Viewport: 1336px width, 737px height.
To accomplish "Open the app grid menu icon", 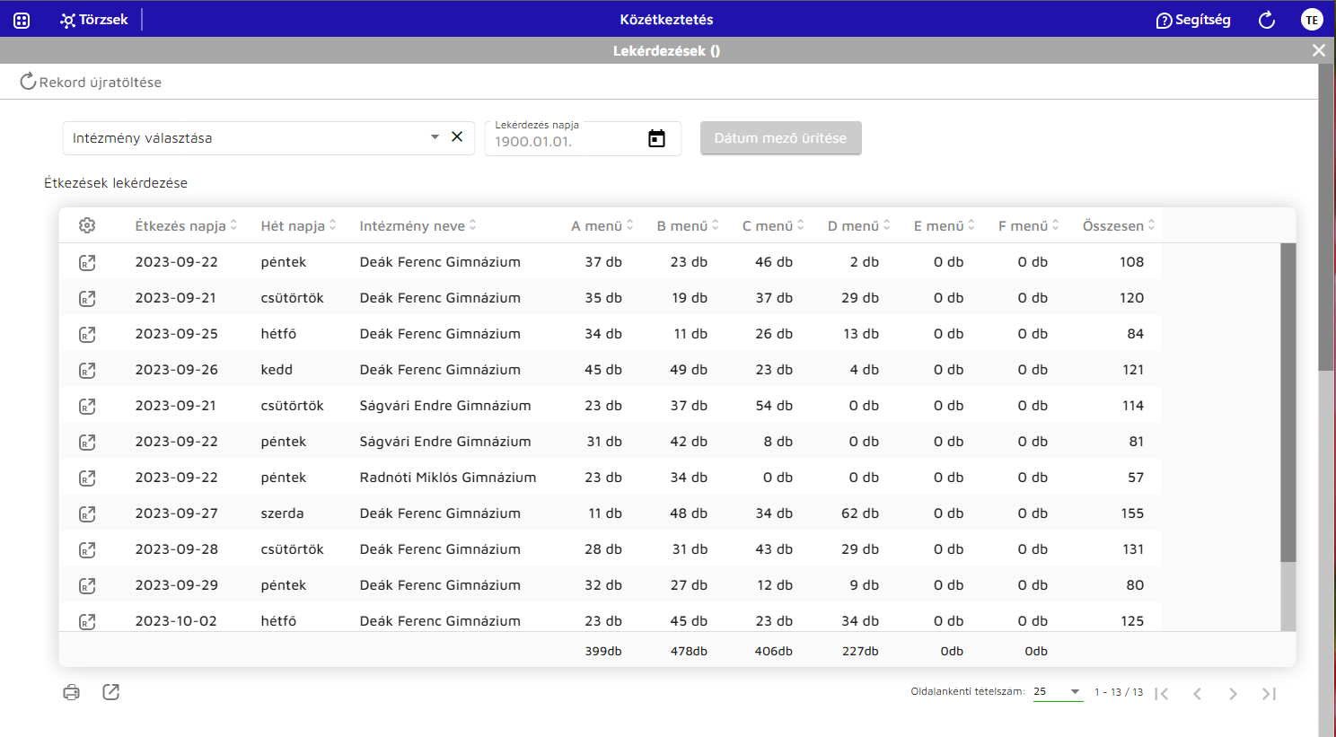I will (22, 20).
